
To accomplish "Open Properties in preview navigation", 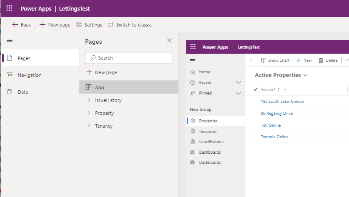I will click(216, 121).
